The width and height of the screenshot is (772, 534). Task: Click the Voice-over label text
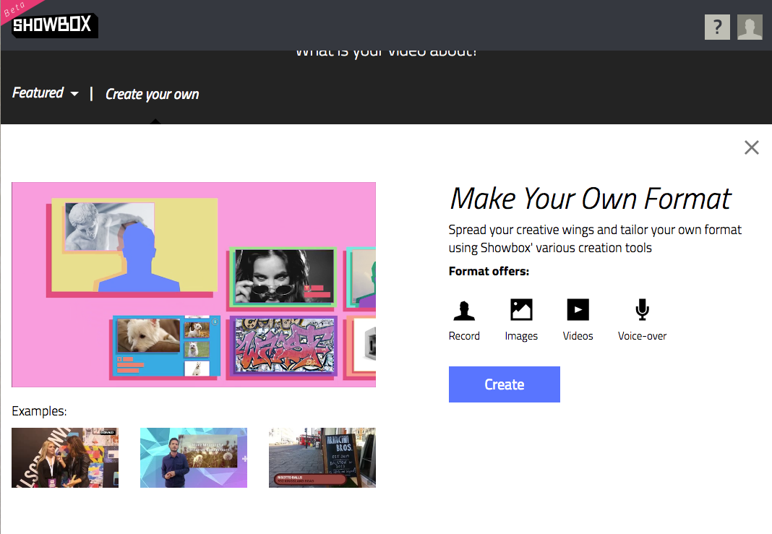click(642, 336)
